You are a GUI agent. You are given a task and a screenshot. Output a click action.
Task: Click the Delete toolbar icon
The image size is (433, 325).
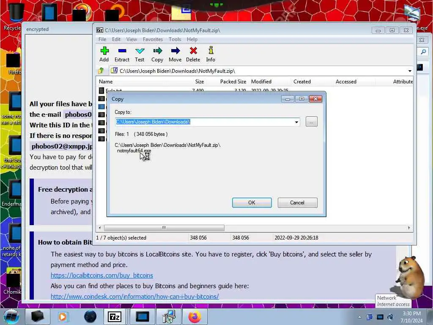point(193,54)
